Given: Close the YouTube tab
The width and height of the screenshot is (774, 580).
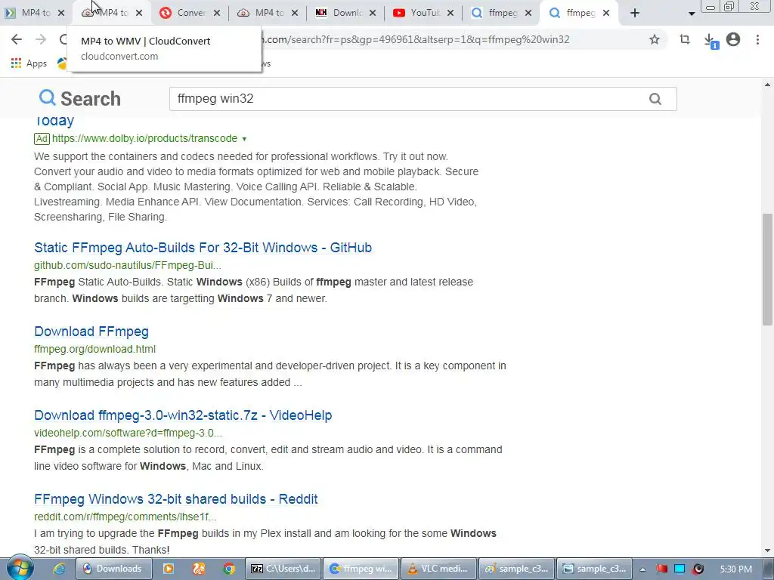Looking at the screenshot, I should (450, 14).
